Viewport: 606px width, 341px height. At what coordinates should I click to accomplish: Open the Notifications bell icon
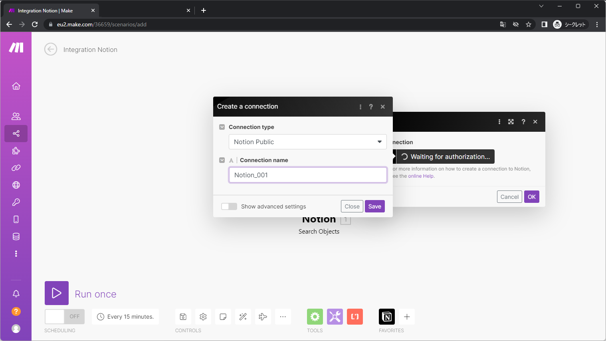tap(16, 294)
